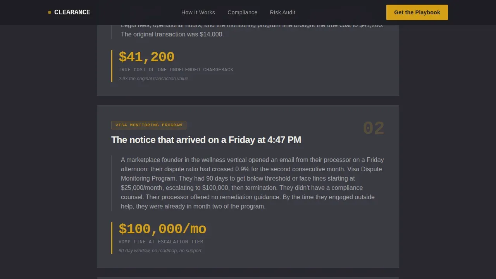Image resolution: width=496 pixels, height=279 pixels.
Task: Select the VDMP Fine at Escalation Tier label
Action: click(x=161, y=242)
